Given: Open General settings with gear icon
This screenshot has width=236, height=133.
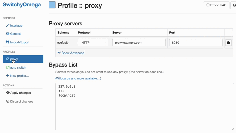Looking at the screenshot, I should (x=14, y=34).
